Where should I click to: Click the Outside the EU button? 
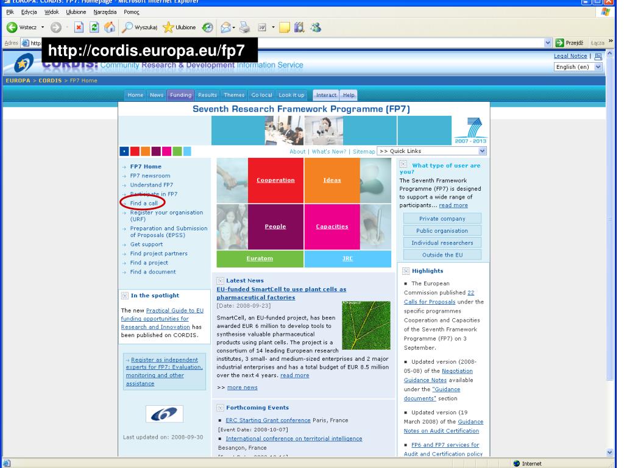pyautogui.click(x=442, y=255)
